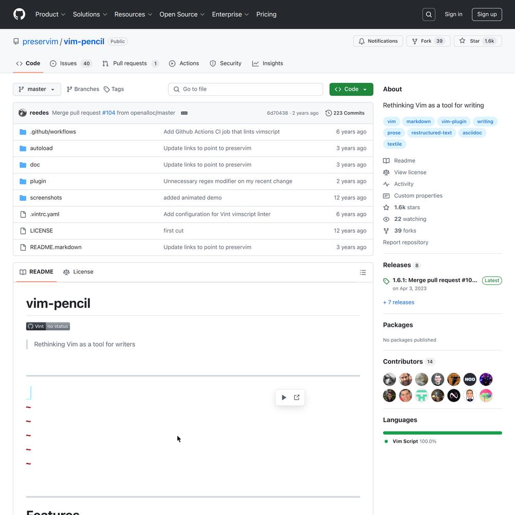
Task: Expand the Resources menu
Action: (133, 14)
